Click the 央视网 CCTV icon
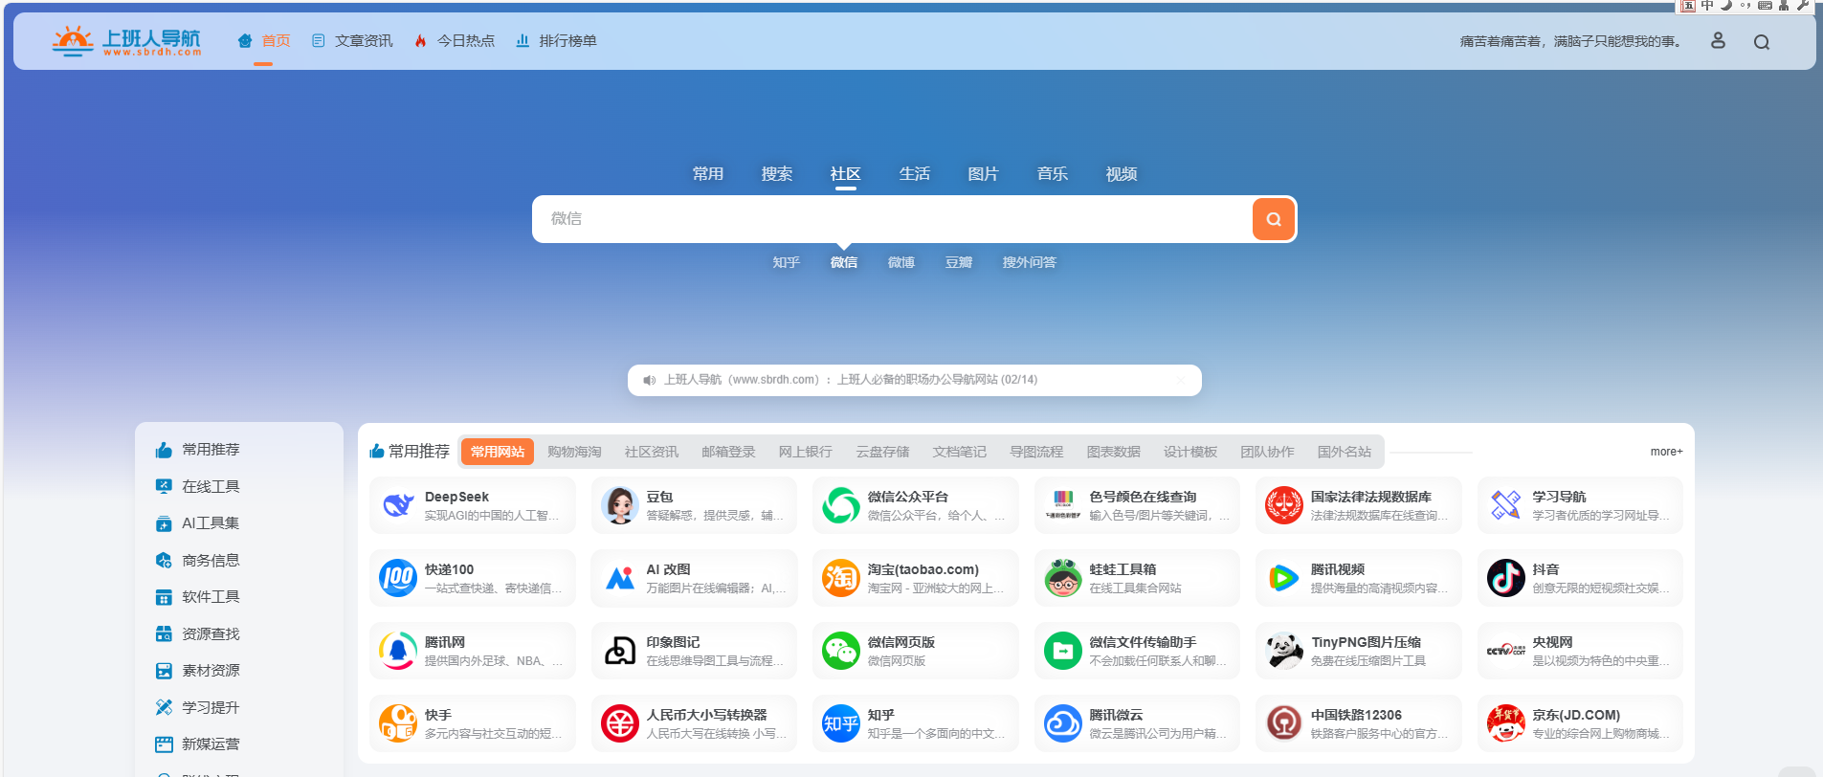Screen dimensions: 1823x777 point(1506,651)
